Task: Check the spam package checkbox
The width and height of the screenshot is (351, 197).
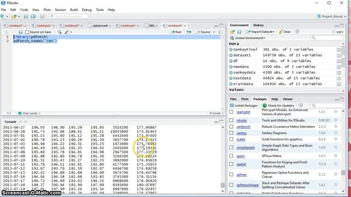Action: point(231,156)
